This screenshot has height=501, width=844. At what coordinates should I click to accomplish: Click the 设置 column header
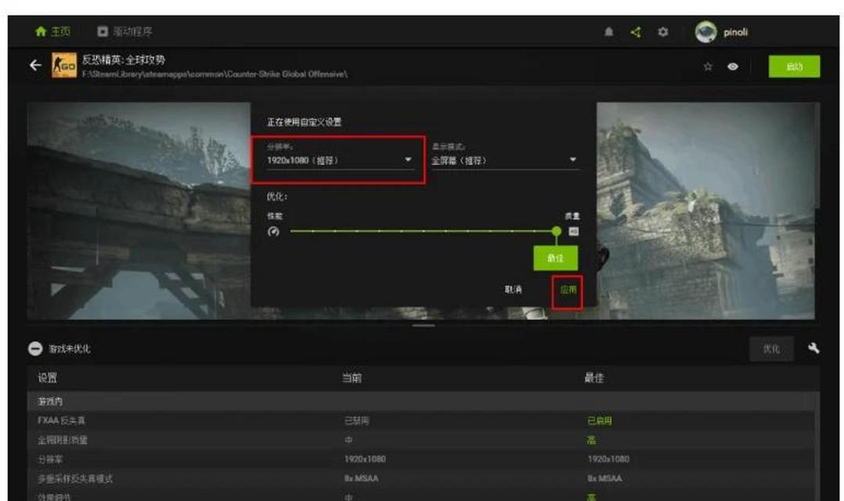47,378
